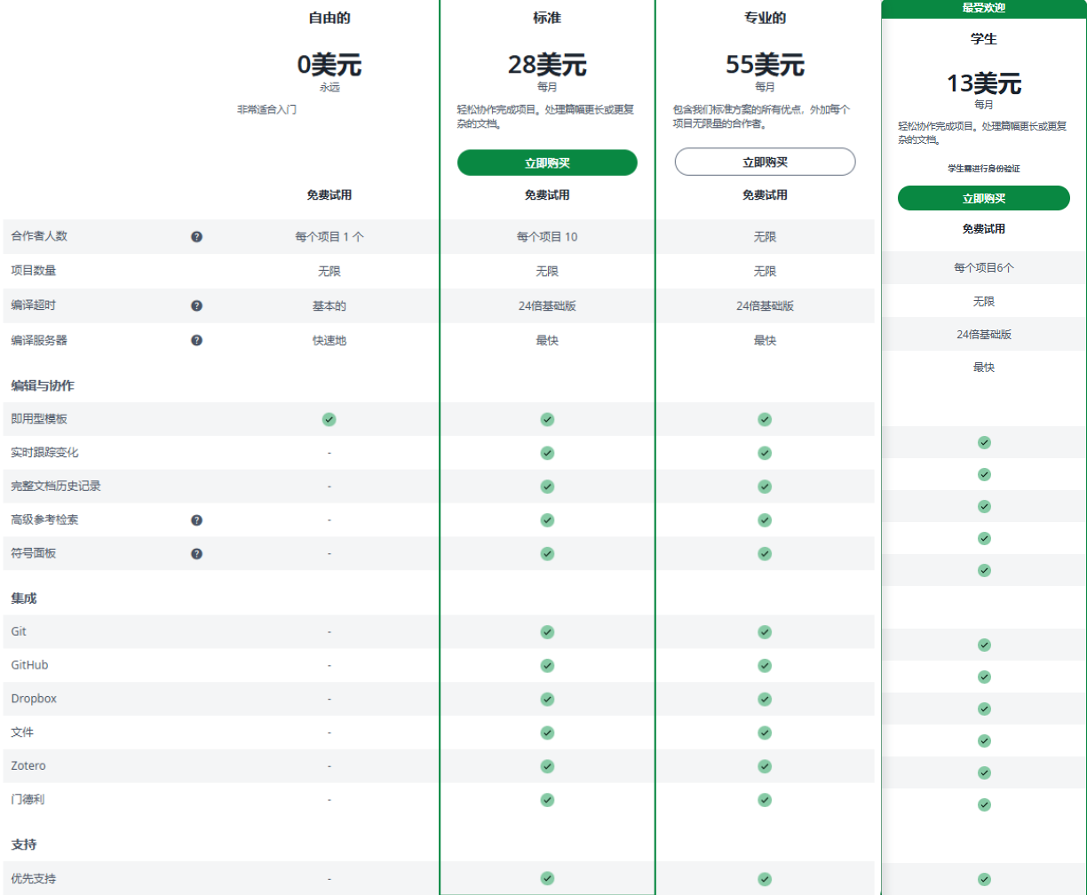Select the 标准 plan column header
The width and height of the screenshot is (1087, 895).
point(548,18)
